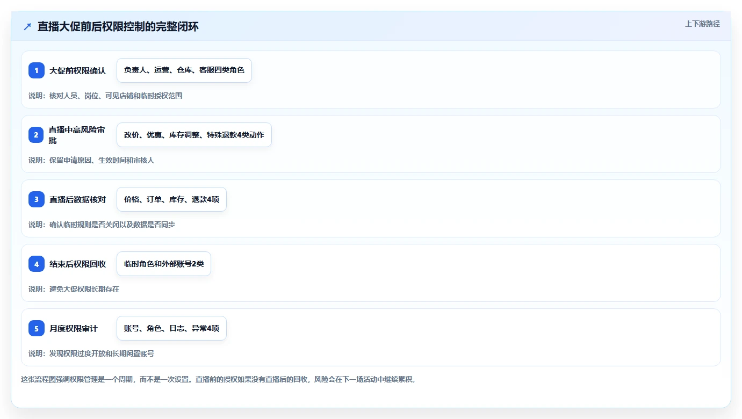Click the 上下游路径 label
Screen dimensions: 742x419
(x=702, y=24)
